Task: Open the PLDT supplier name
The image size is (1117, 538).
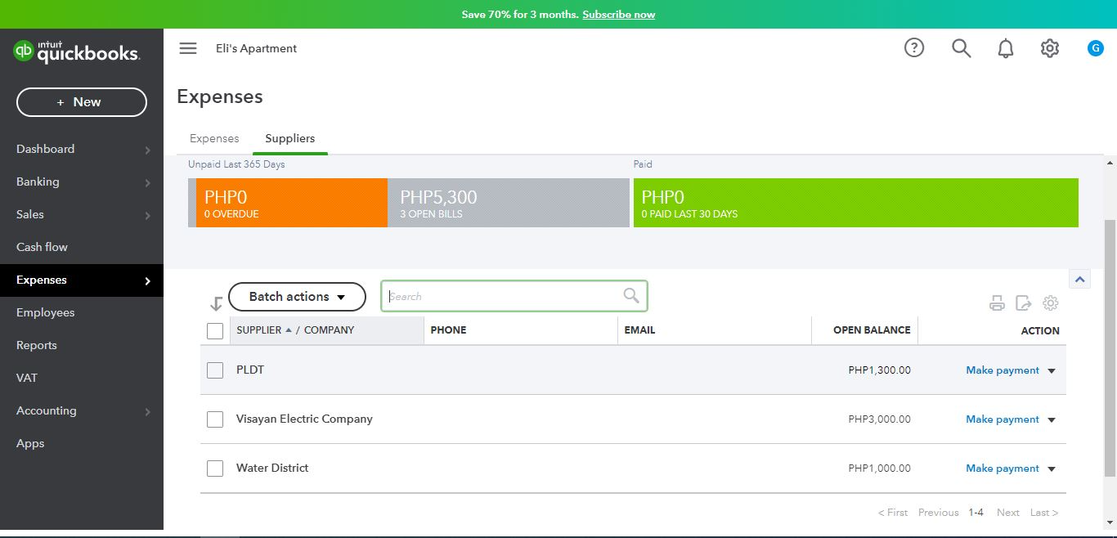Action: tap(250, 370)
